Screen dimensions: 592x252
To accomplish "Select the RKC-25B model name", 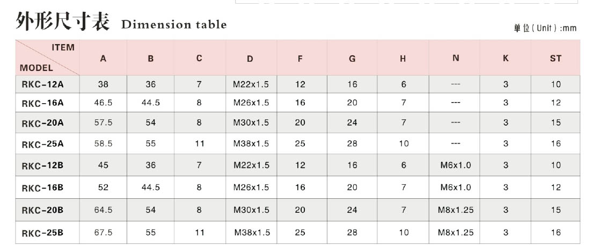I will click(x=42, y=232).
